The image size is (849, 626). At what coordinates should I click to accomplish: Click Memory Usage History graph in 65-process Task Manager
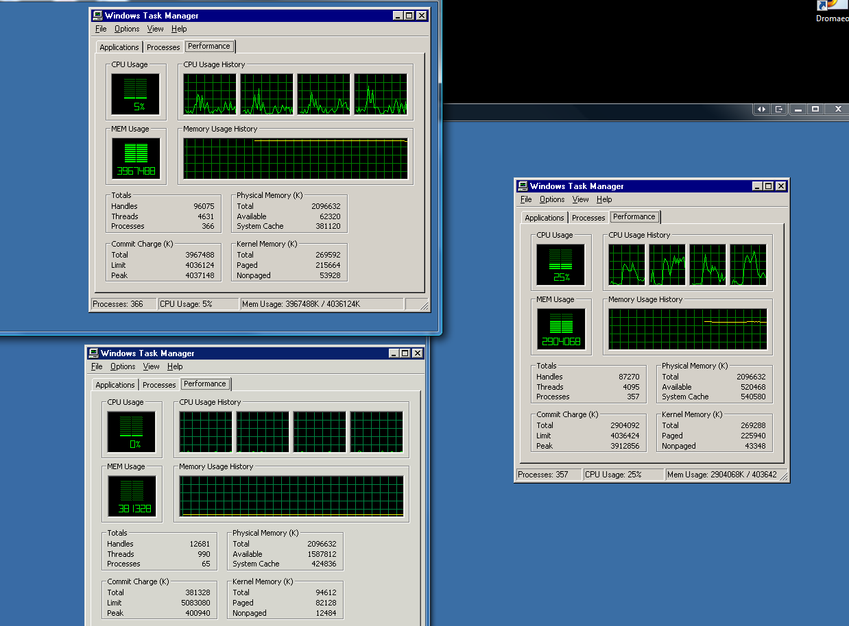(291, 497)
